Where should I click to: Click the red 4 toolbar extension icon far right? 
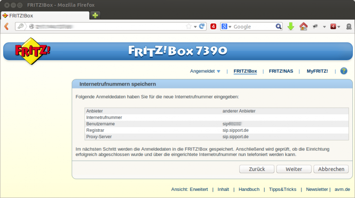tap(333, 27)
